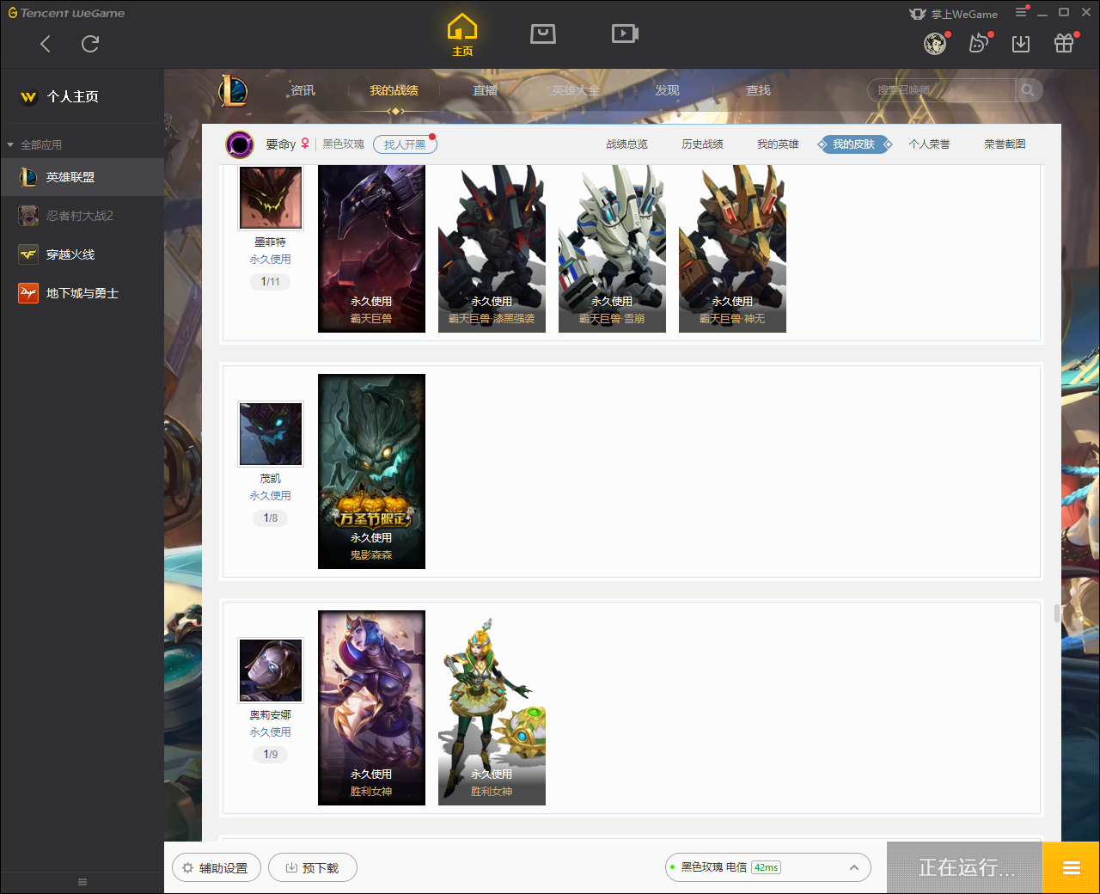Screen dimensions: 1100x894
Task: Click the 1/9 skin count badge
Action: [x=271, y=755]
